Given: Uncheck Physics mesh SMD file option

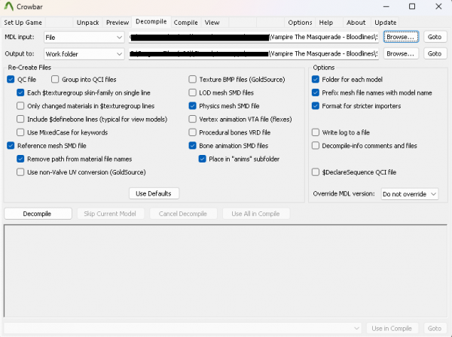Looking at the screenshot, I should 193,106.
